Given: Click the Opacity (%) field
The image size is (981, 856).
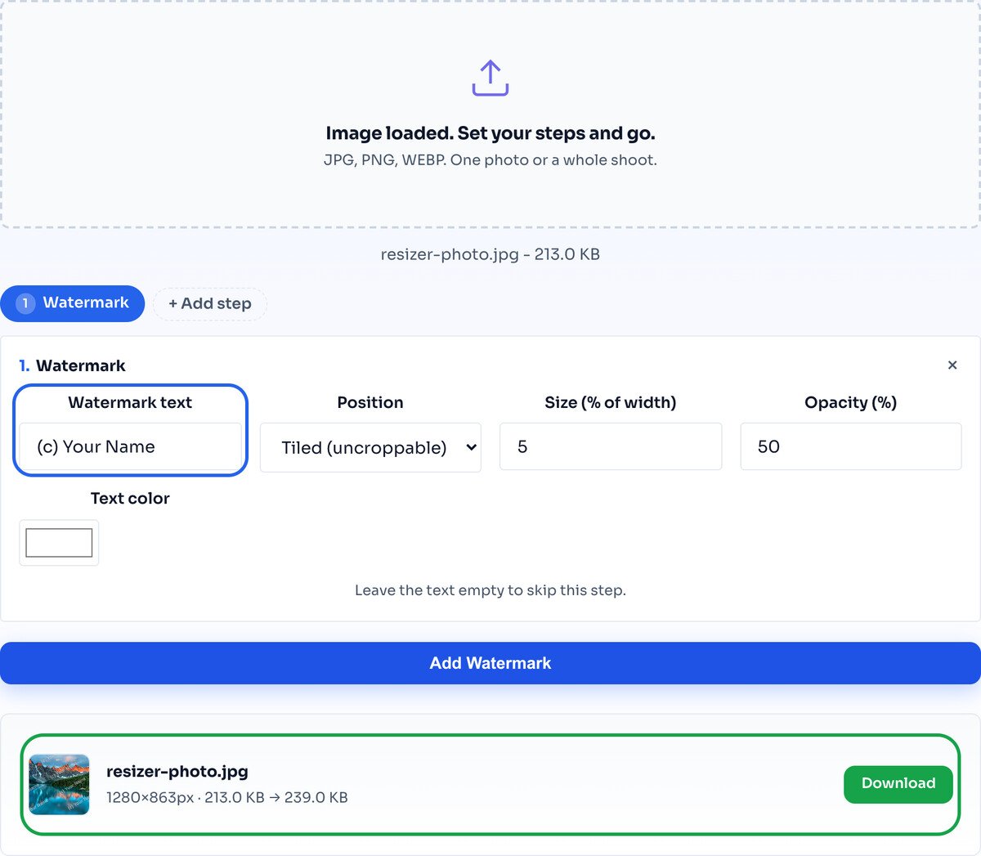Looking at the screenshot, I should point(851,446).
